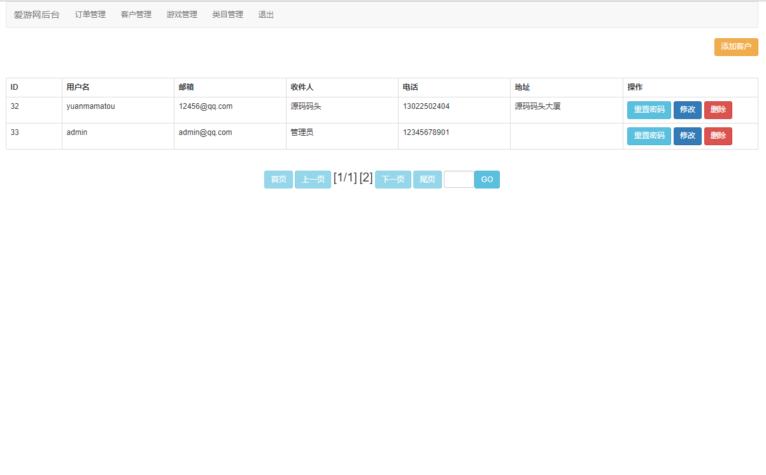Click the 12456@qq.com email cell
Screen dimensions: 766x475
206,106
